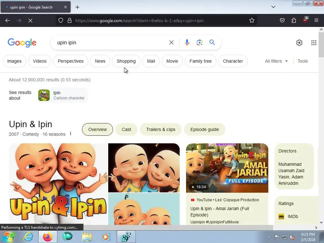The width and height of the screenshot is (324, 243).
Task: Open a new browser tab
Action: 77,7
